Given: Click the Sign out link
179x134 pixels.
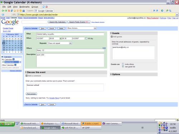Looking at the screenshot, I should [x=175, y=18].
